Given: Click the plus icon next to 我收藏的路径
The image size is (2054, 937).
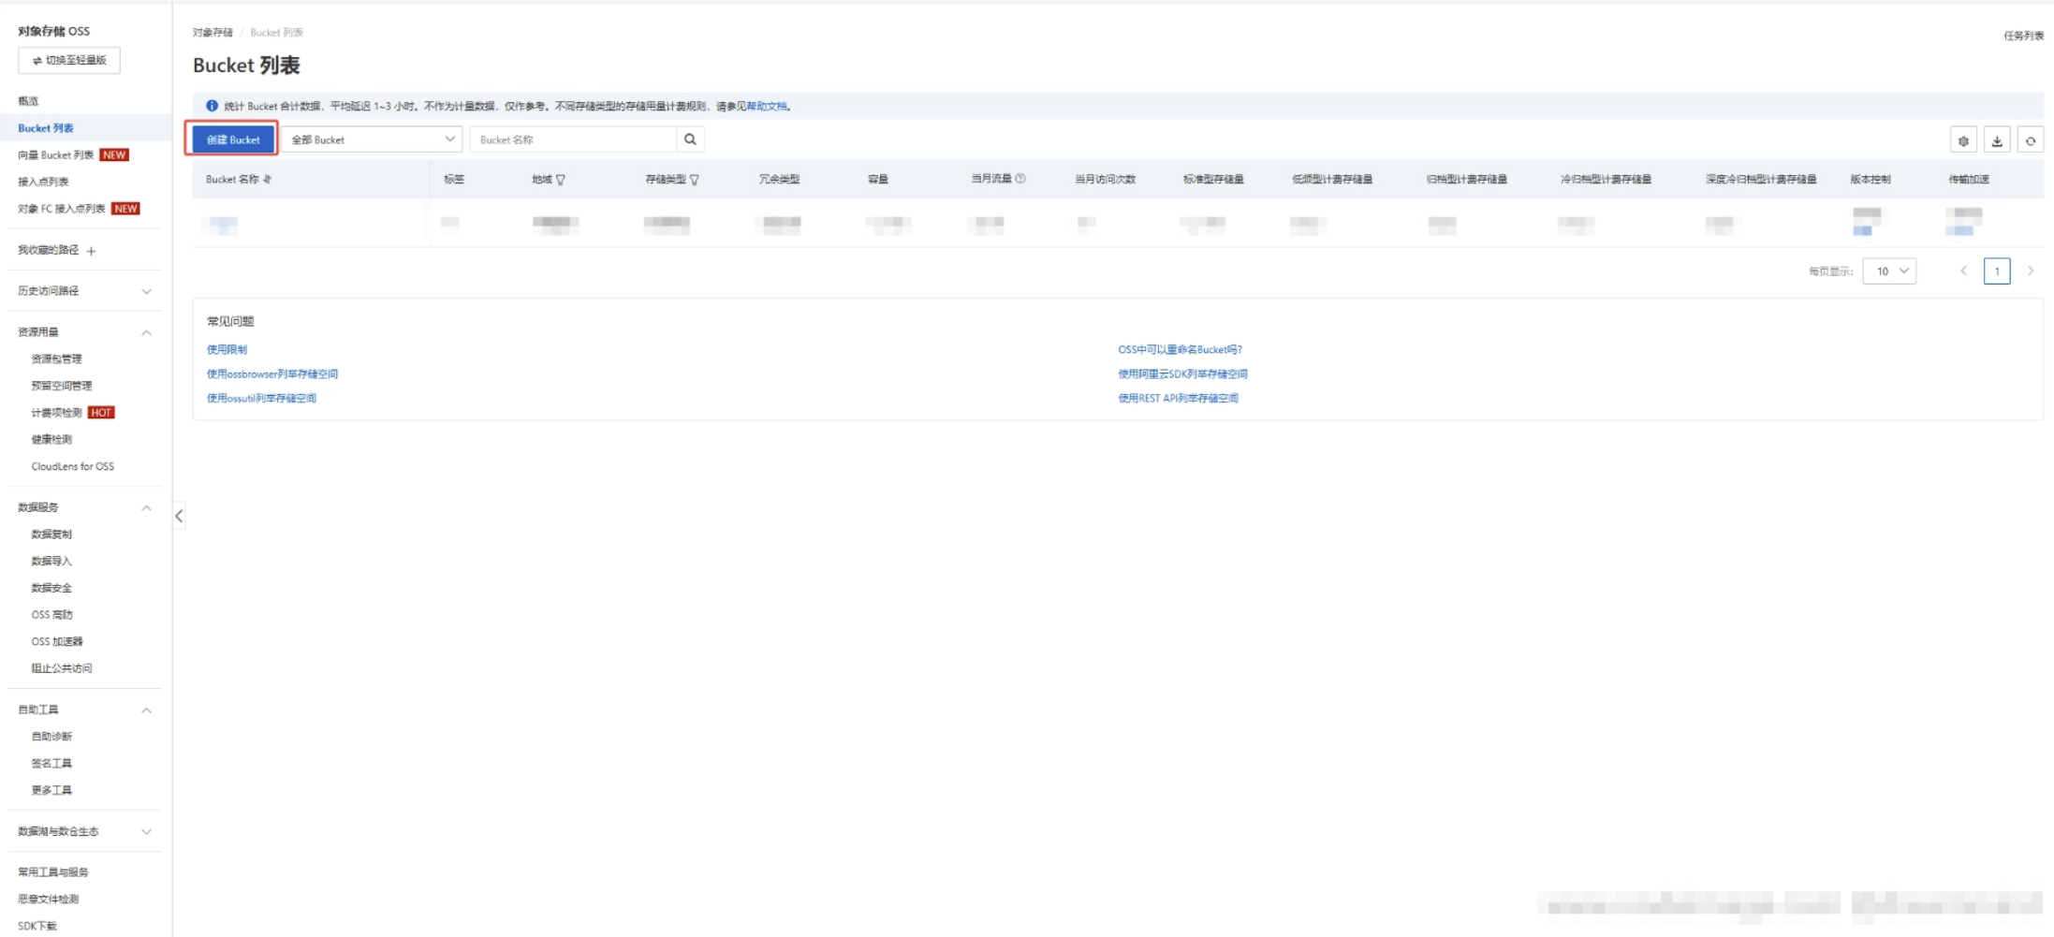Looking at the screenshot, I should point(91,251).
